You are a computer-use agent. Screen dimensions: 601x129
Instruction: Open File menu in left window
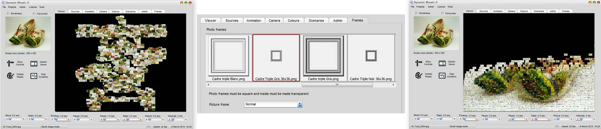tap(4, 7)
